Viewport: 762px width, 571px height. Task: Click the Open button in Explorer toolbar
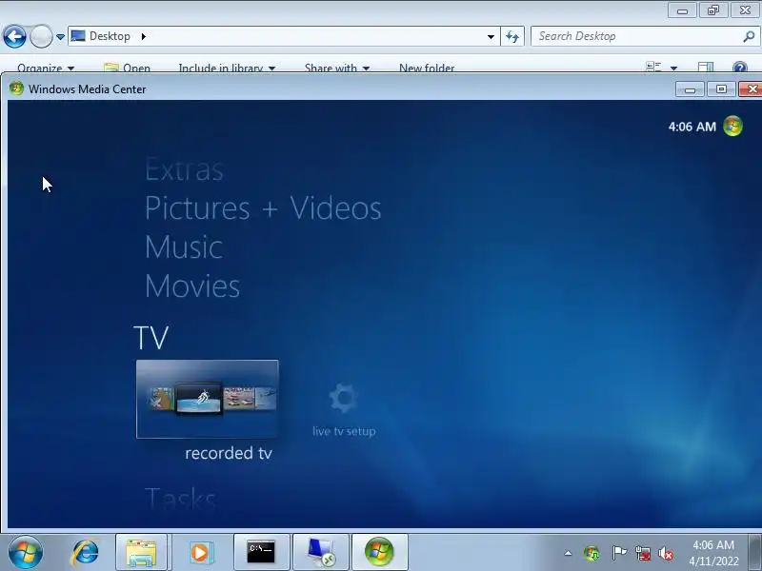128,68
